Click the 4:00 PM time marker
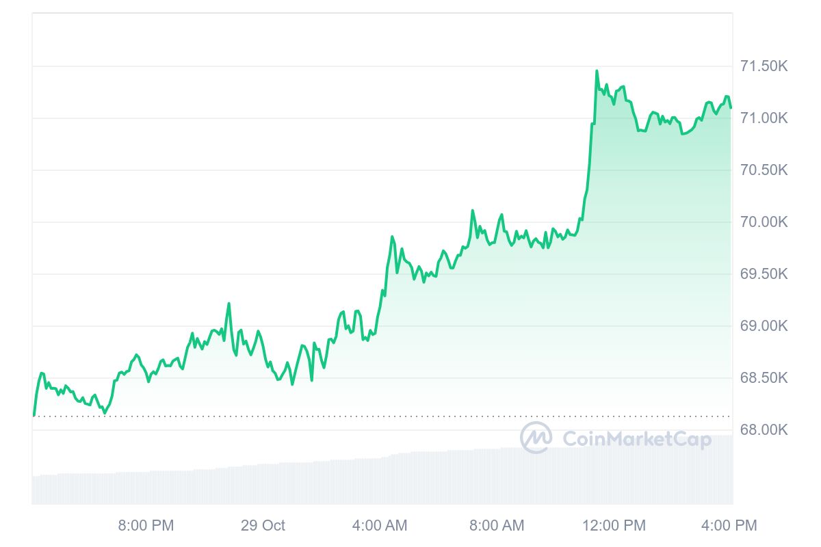Screen dimensions: 821x547 [x=729, y=526]
